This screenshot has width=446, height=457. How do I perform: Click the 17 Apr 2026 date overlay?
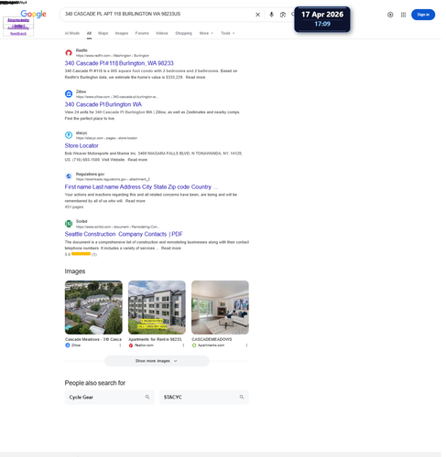322,19
